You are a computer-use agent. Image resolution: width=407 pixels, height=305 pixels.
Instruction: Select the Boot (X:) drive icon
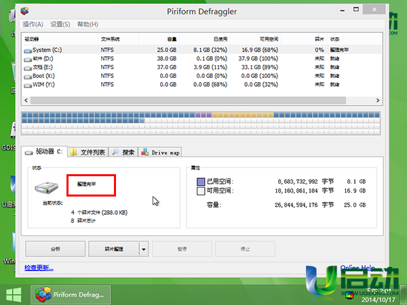pos(28,77)
